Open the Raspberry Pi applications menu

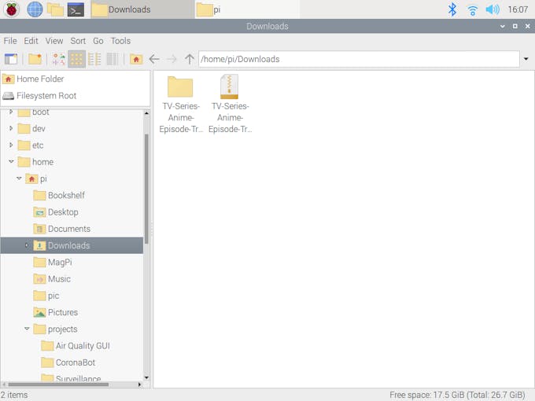click(11, 9)
